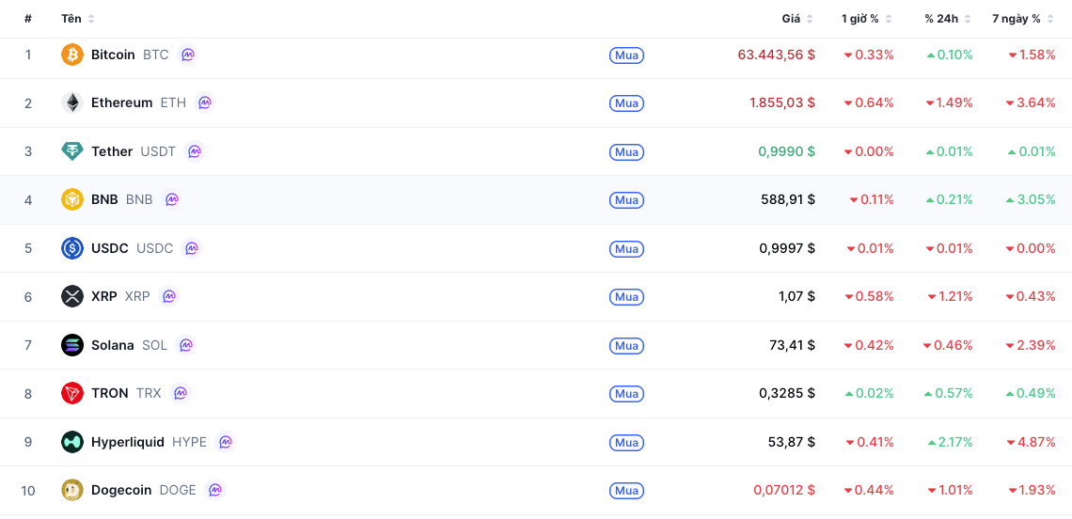Open the purple chat icon in USDC row
This screenshot has height=519, width=1072.
click(192, 248)
